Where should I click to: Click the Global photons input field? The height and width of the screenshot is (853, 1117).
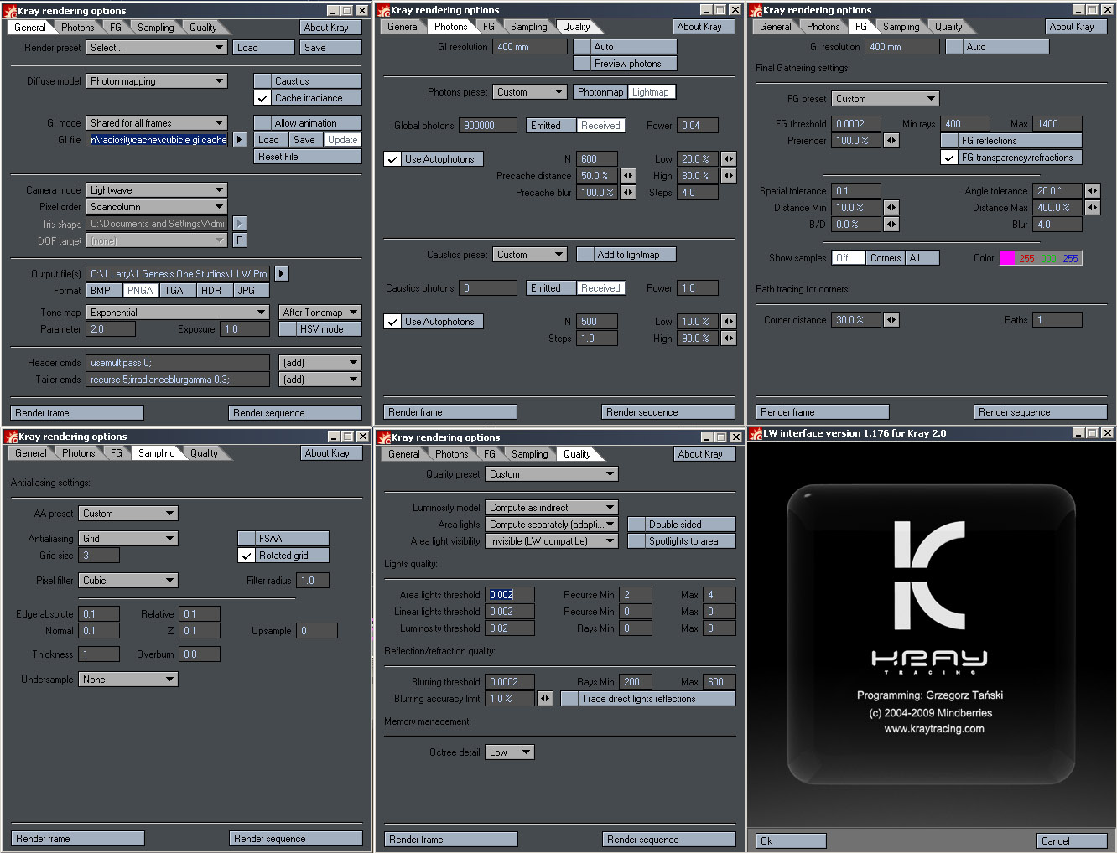click(x=488, y=126)
